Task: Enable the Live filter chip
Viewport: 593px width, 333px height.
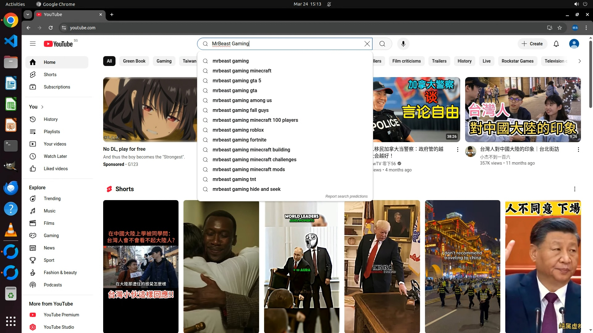Action: tap(486, 61)
